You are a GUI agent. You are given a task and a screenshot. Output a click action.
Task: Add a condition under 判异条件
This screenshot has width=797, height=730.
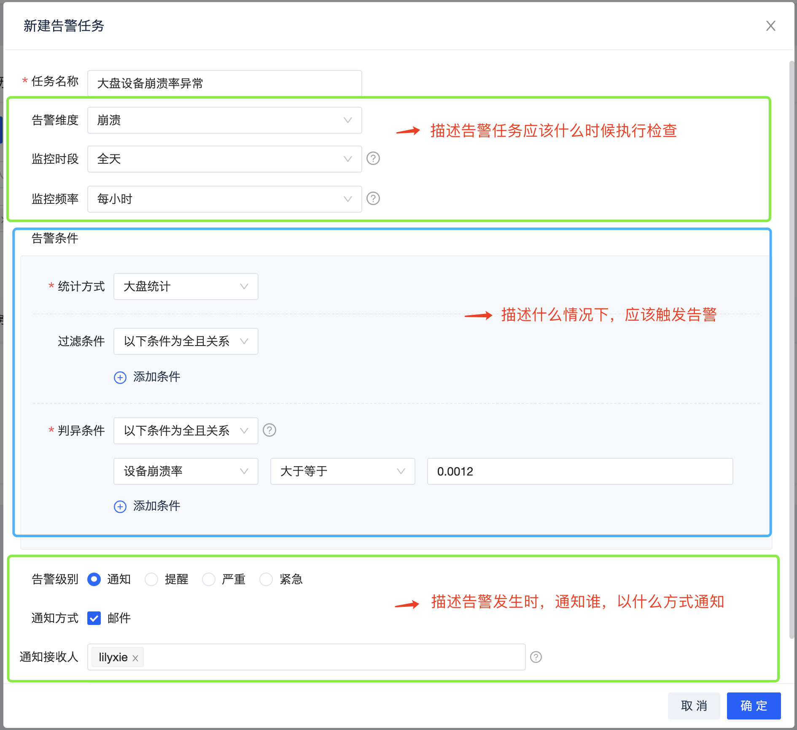(x=147, y=506)
